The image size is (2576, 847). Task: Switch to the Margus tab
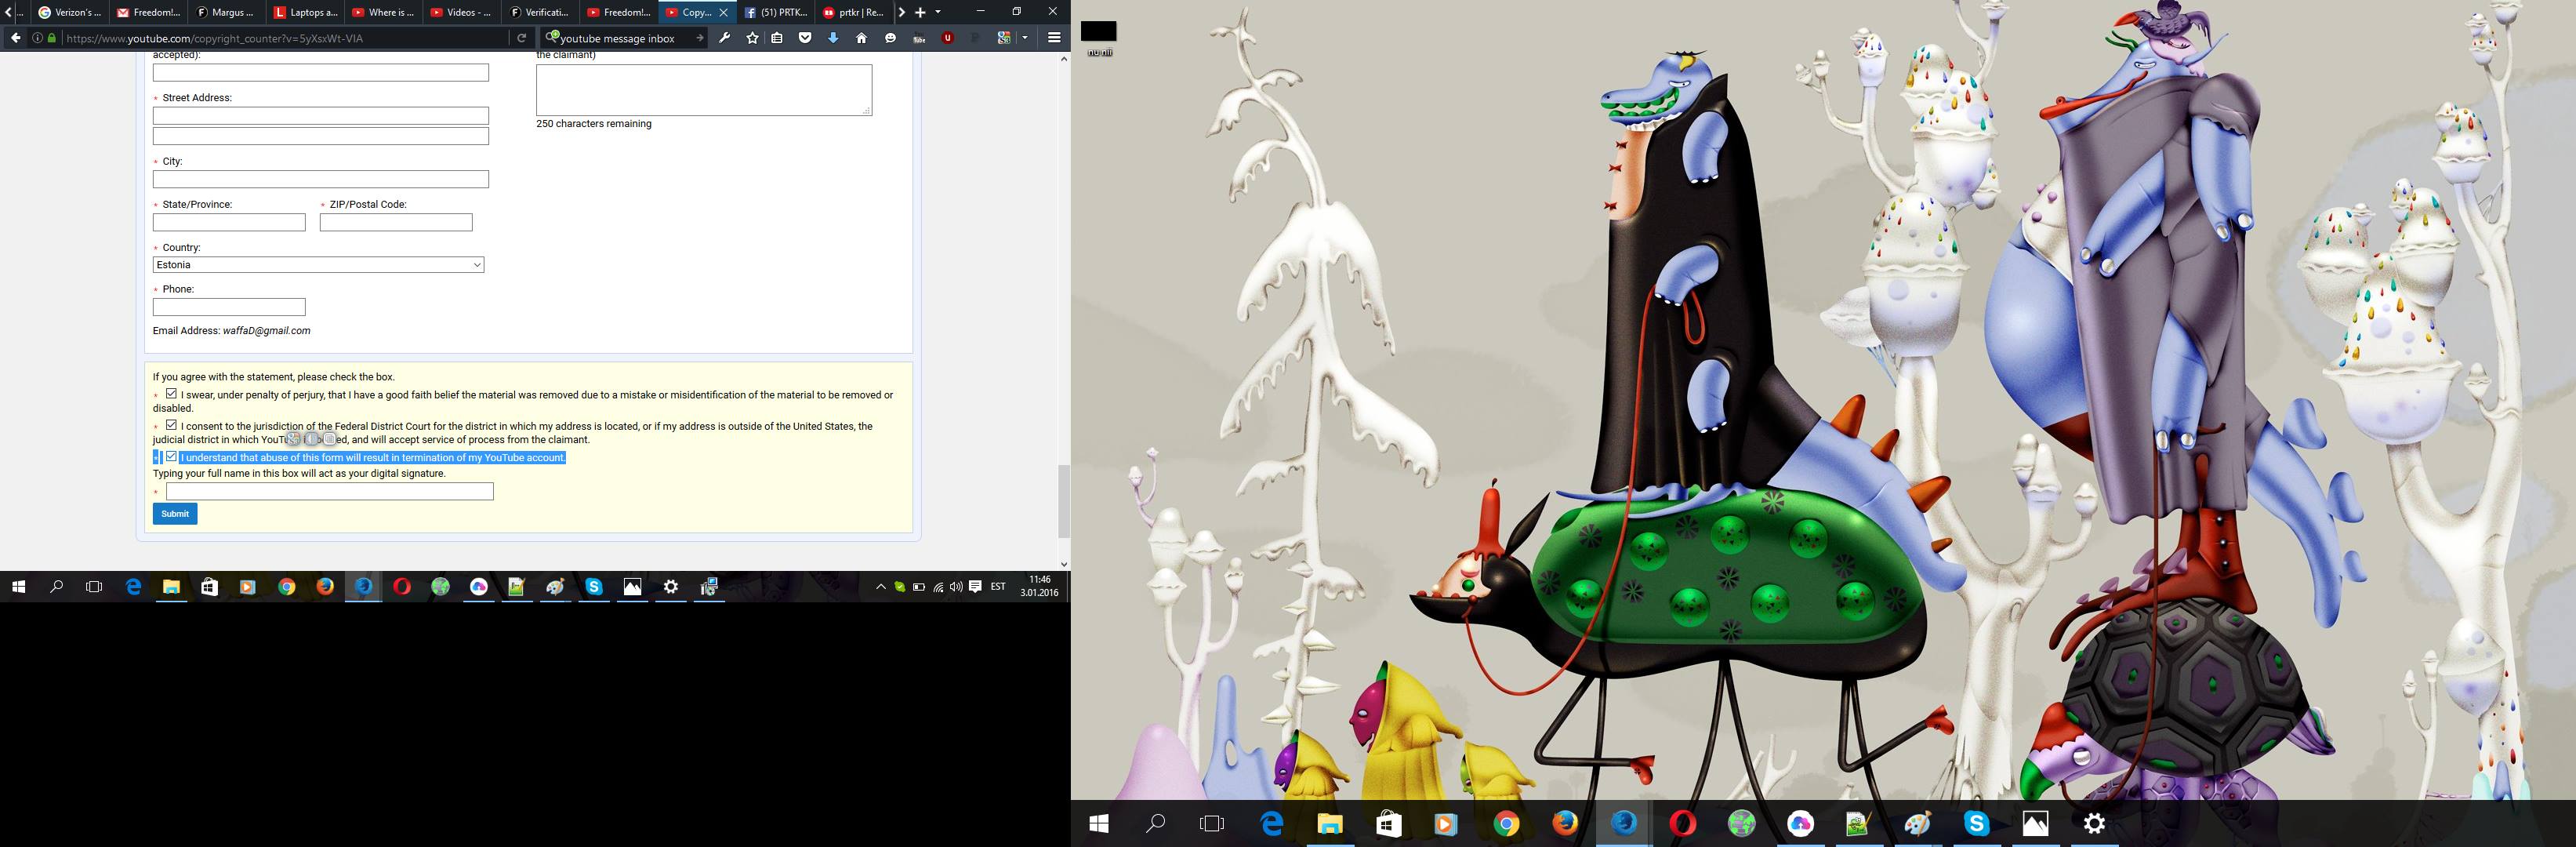tap(226, 12)
